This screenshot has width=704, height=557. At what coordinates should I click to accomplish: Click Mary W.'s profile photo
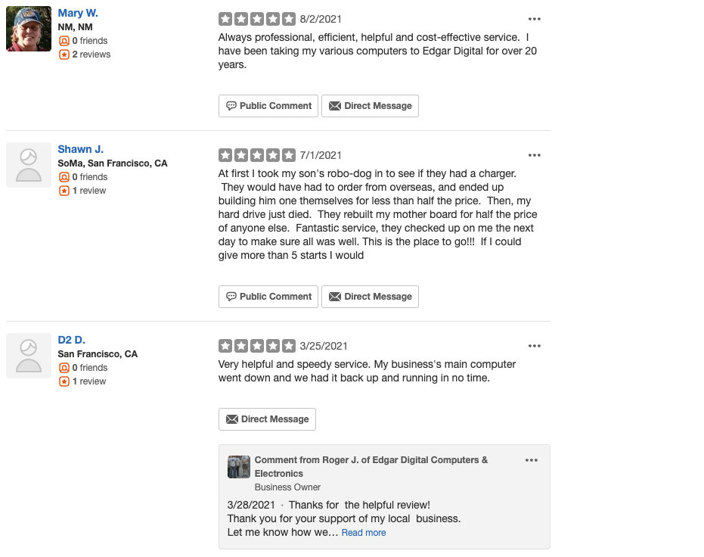tap(29, 30)
